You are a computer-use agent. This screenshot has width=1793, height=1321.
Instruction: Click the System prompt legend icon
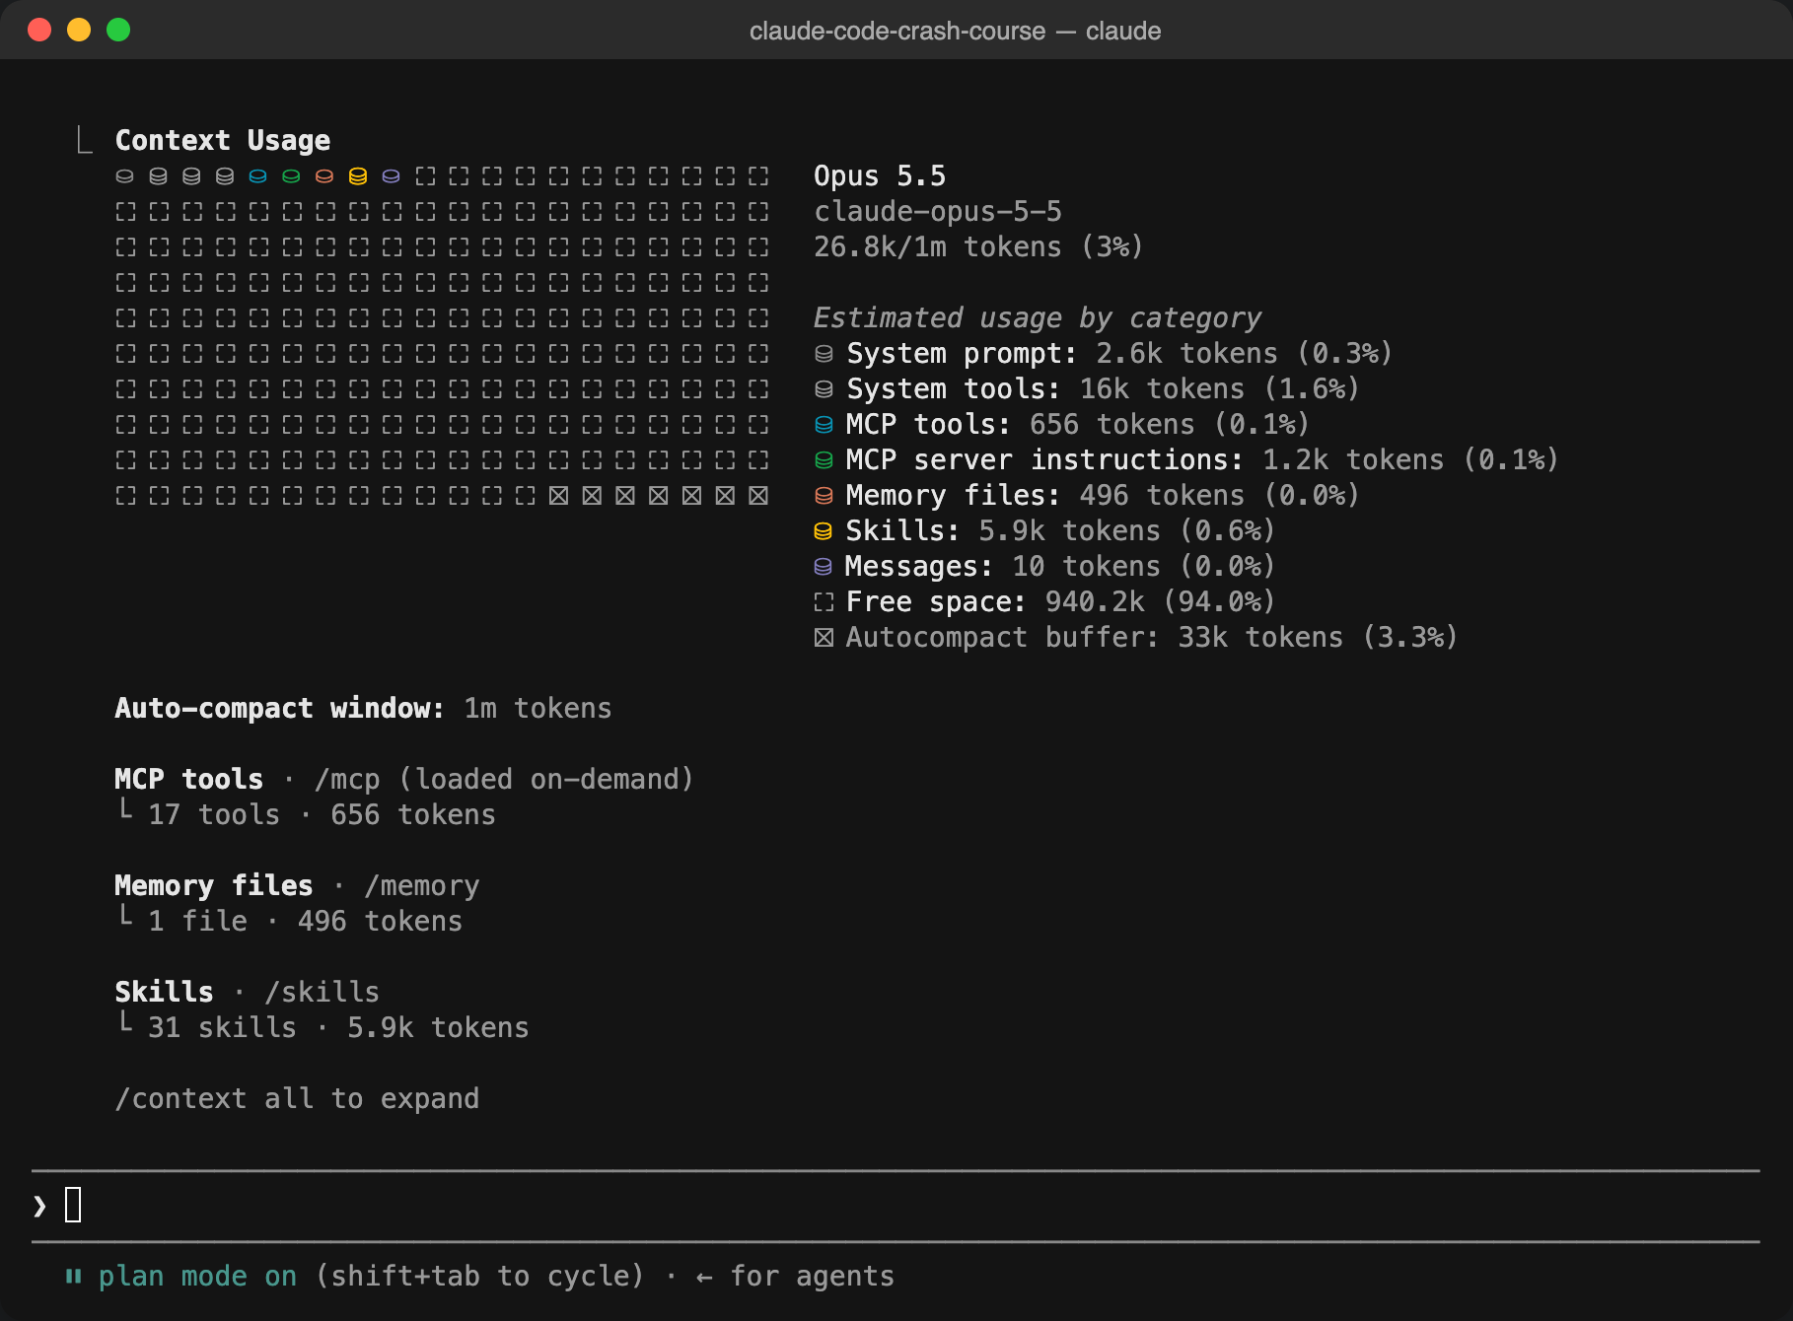coord(824,354)
